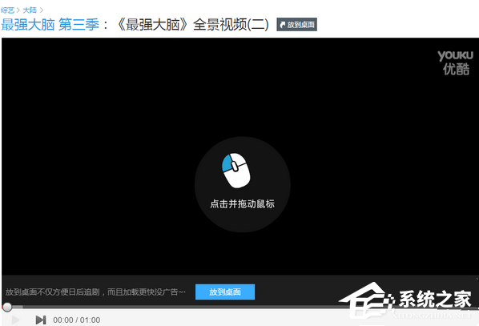
Task: Click the mouse drag hint icon
Action: click(x=235, y=171)
